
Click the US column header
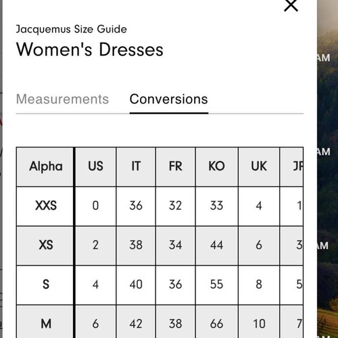coord(96,167)
